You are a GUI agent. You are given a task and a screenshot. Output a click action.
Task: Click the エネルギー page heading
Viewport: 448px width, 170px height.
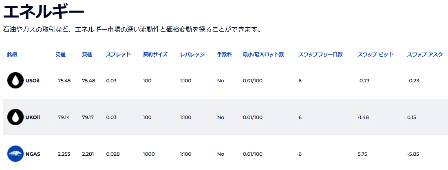pyautogui.click(x=44, y=12)
